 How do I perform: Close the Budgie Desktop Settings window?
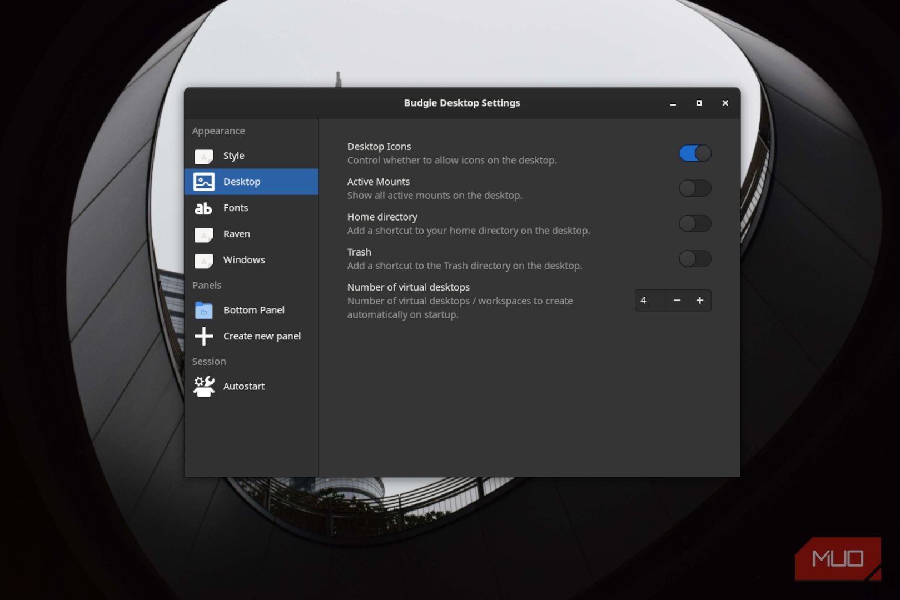725,103
